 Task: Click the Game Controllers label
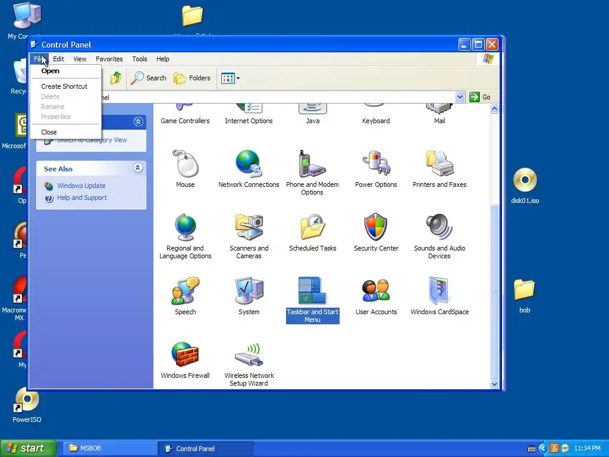click(x=185, y=121)
